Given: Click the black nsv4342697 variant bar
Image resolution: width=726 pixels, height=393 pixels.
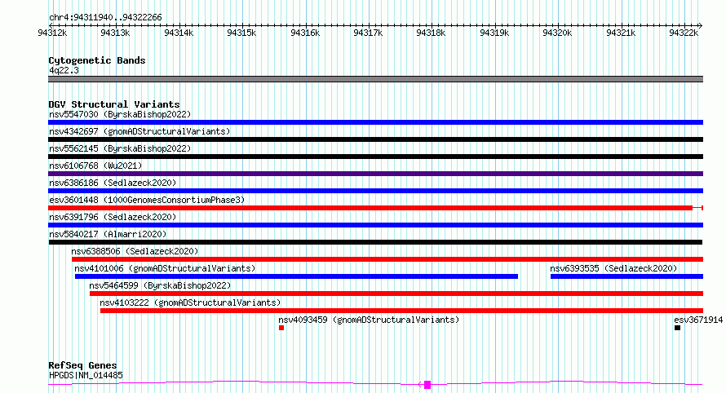Looking at the screenshot, I should click(x=375, y=139).
